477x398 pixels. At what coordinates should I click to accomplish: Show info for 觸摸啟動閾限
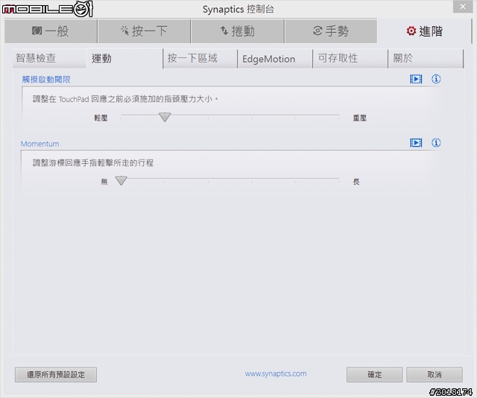tap(436, 79)
